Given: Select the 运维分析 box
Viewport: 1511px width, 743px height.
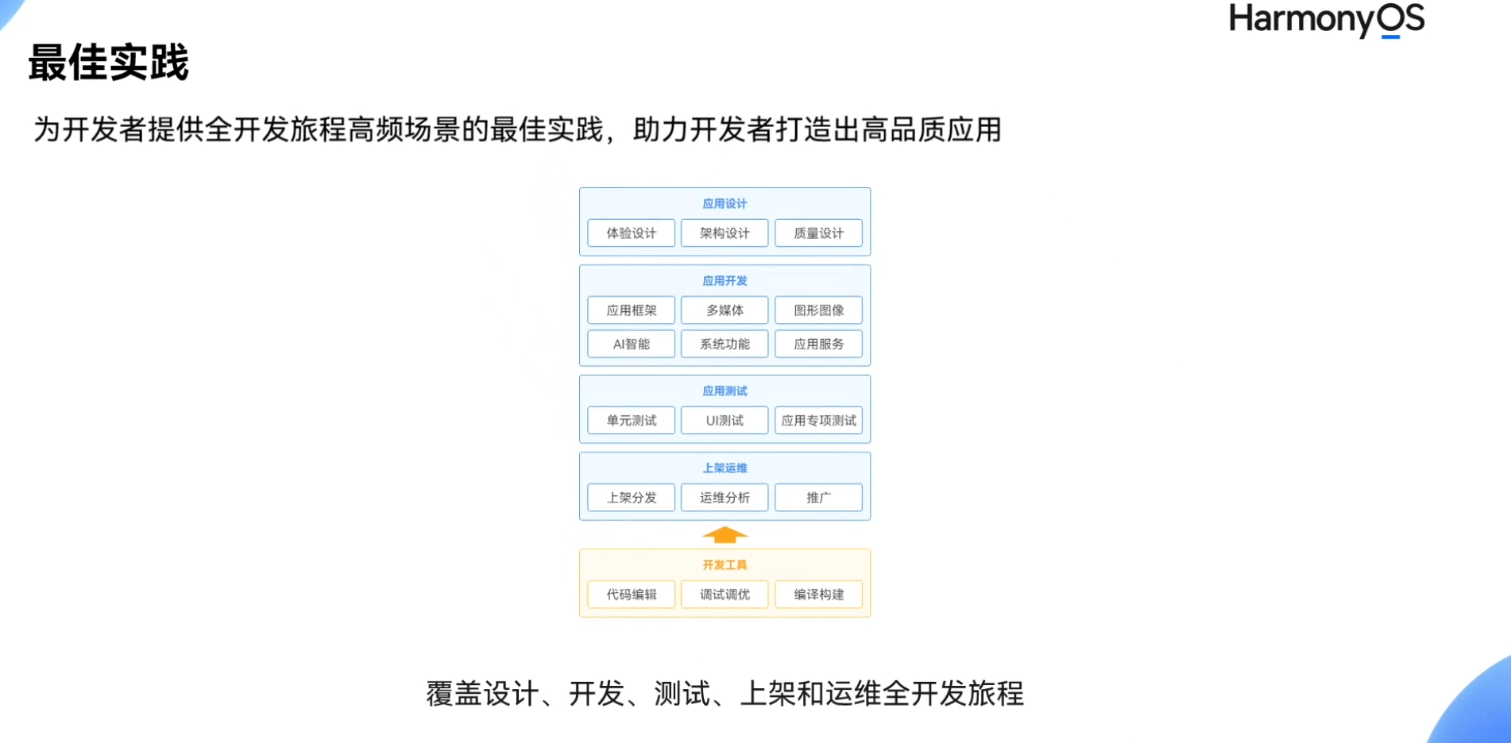Looking at the screenshot, I should [x=725, y=497].
